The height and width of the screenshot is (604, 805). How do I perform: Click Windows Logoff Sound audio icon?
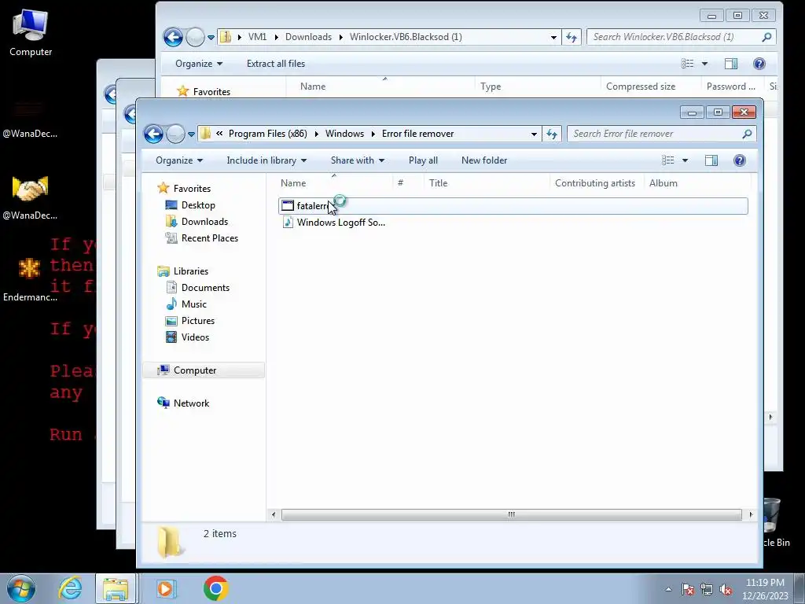(288, 223)
